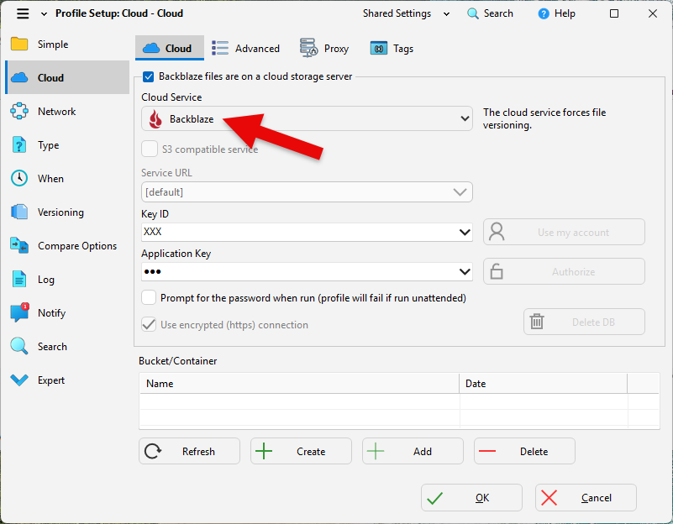The height and width of the screenshot is (524, 673).
Task: Click into the Key ID field
Action: point(299,232)
